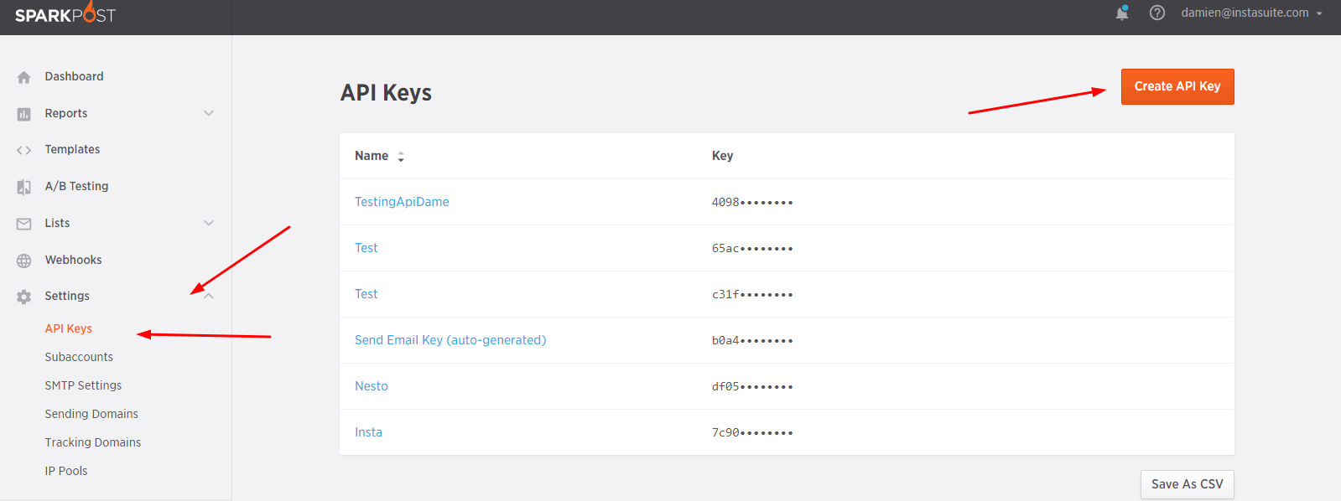This screenshot has height=501, width=1341.
Task: Collapse the Settings submenu chevron
Action: [209, 296]
